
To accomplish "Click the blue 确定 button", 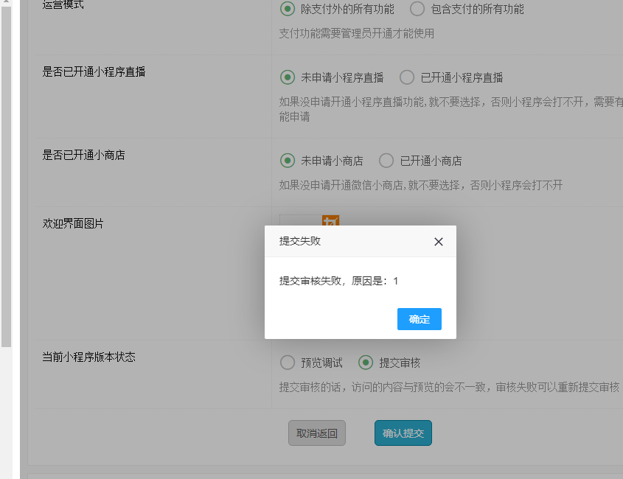I will 419,319.
